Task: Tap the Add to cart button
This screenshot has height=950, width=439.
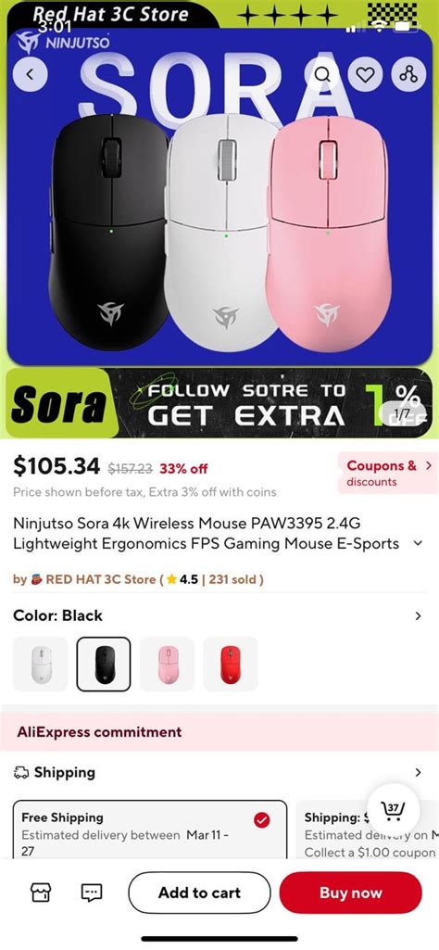Action: click(199, 893)
